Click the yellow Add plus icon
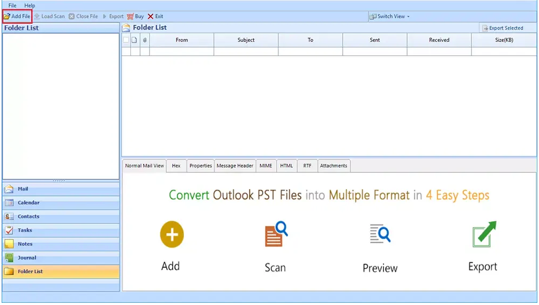This screenshot has height=305, width=539. (x=172, y=235)
